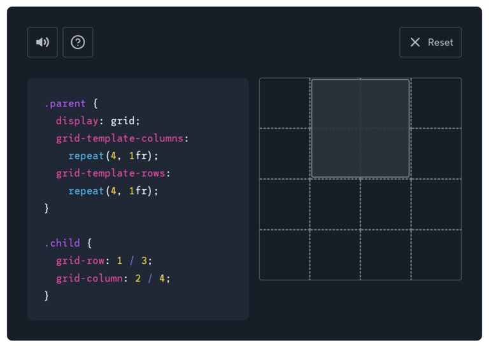Click the highlighted child box in the grid
The width and height of the screenshot is (489, 346).
click(360, 128)
